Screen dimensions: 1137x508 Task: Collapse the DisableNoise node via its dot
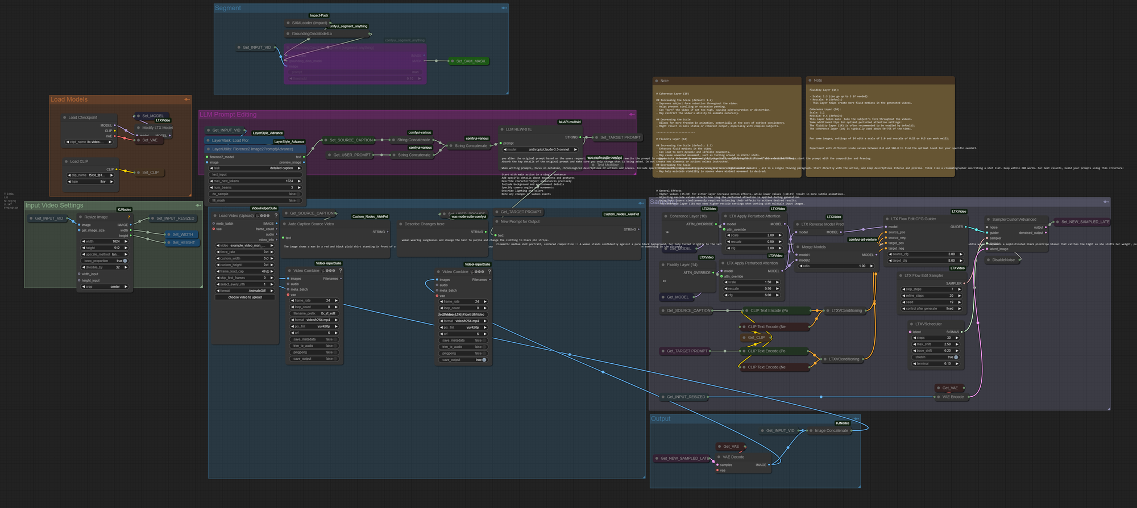click(x=989, y=260)
